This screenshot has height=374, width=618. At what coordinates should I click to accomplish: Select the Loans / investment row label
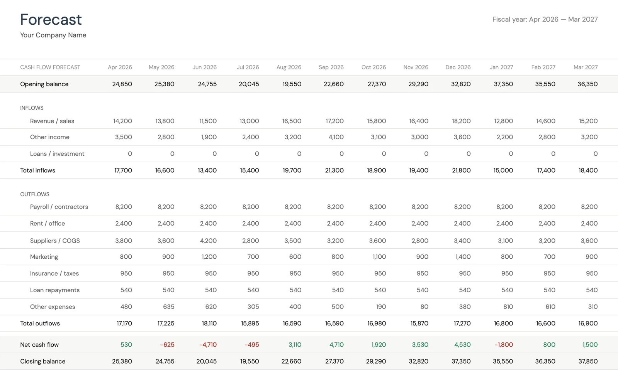57,153
